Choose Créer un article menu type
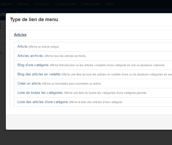This screenshot has height=145, width=172. click(x=29, y=84)
